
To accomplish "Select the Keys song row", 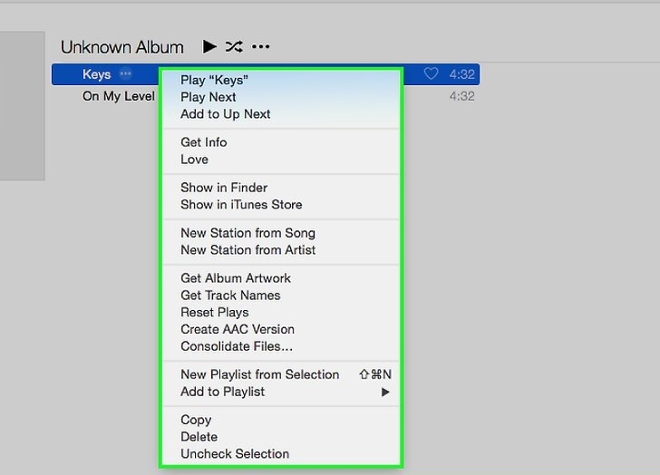I will tap(266, 74).
